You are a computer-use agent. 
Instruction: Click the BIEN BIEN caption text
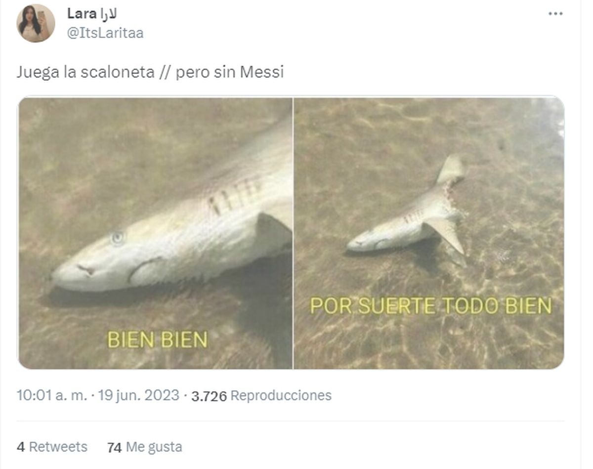click(158, 340)
